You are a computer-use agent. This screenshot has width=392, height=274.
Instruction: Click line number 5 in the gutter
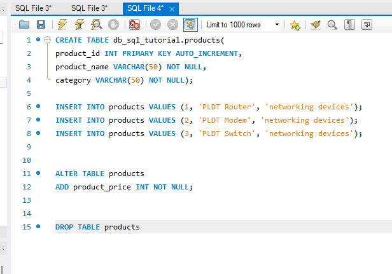pos(29,93)
